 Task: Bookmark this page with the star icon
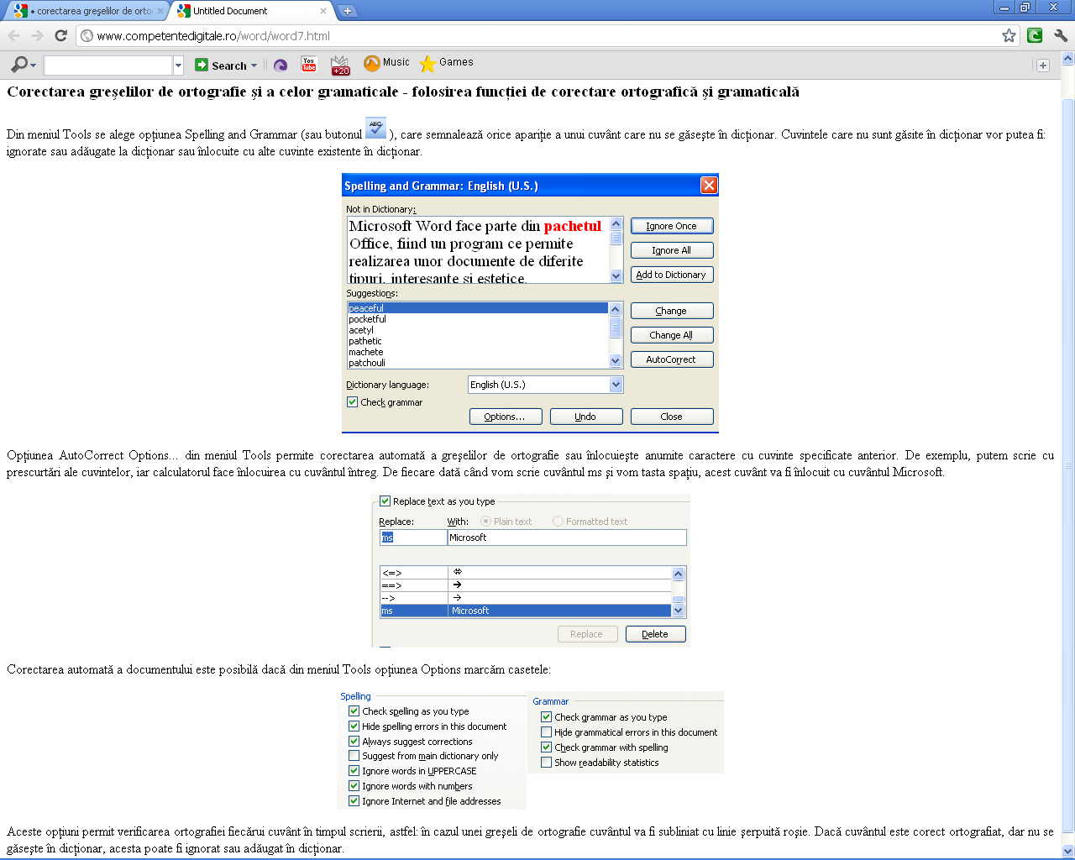click(1009, 35)
